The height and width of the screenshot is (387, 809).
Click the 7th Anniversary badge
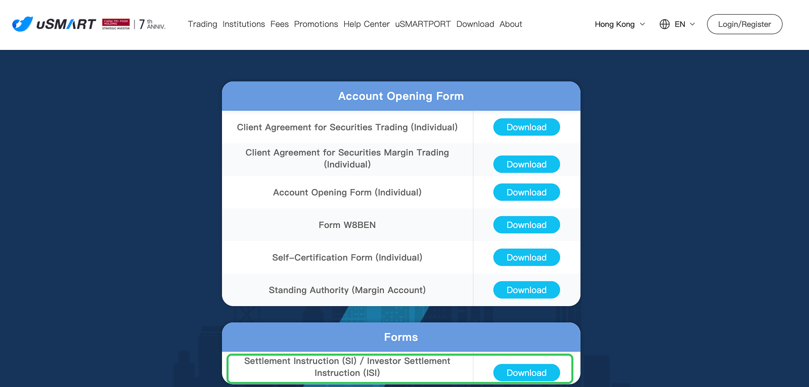pos(152,24)
